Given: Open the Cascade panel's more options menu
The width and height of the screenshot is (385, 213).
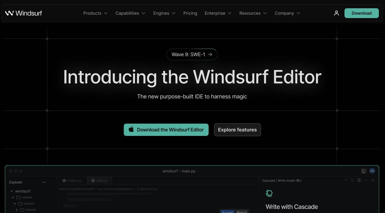Looking at the screenshot, I should [366, 180].
